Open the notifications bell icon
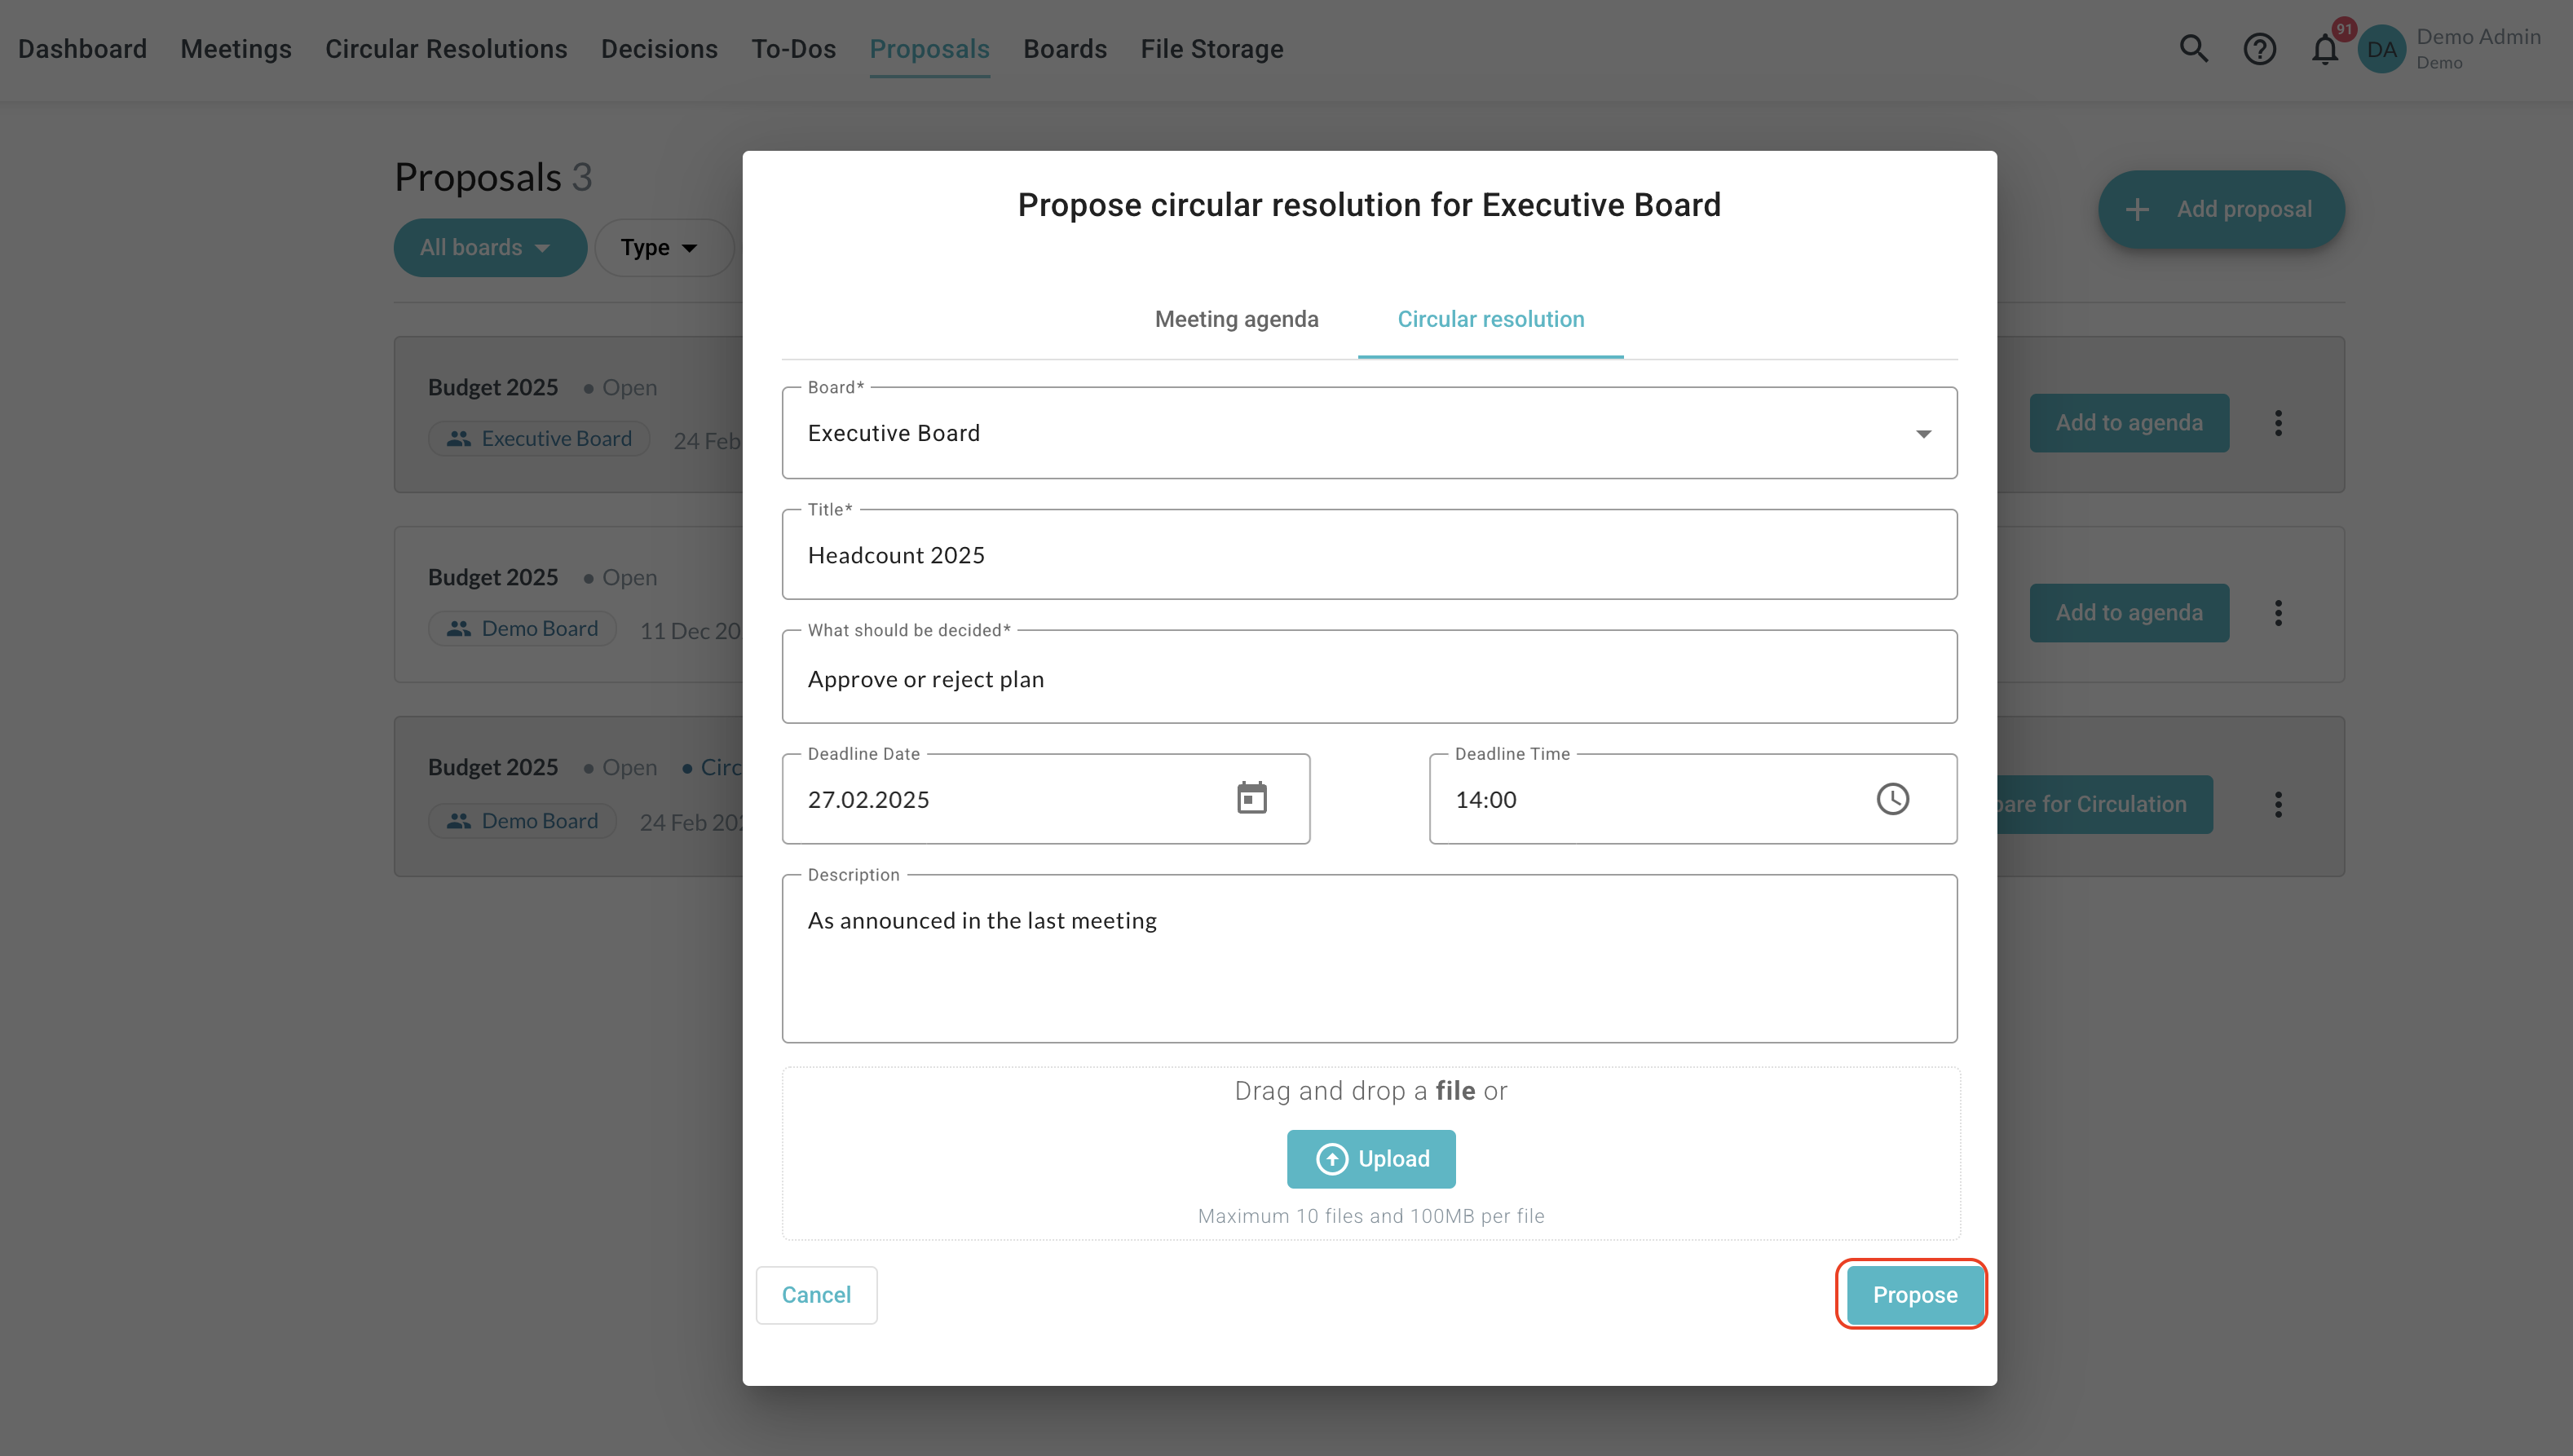The width and height of the screenshot is (2573, 1456). point(2325,49)
